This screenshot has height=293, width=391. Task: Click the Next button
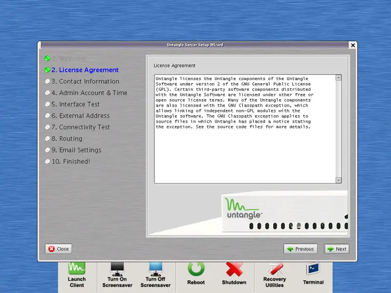(x=337, y=249)
